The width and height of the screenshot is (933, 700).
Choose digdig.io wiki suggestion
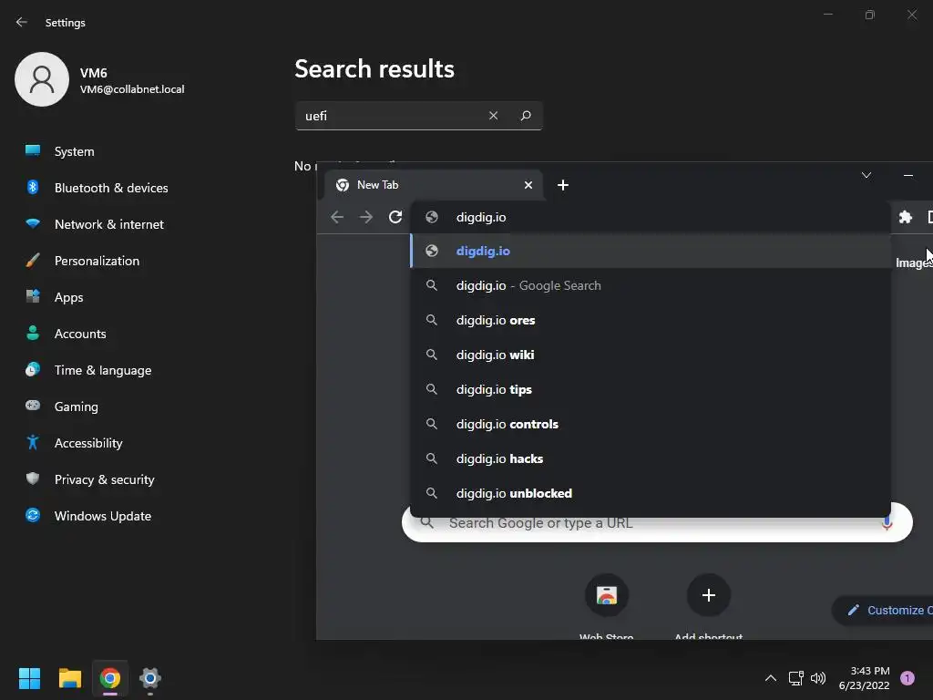coord(651,355)
